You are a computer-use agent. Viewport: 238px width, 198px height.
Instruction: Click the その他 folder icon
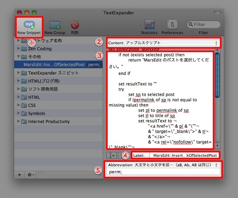click(x=24, y=57)
